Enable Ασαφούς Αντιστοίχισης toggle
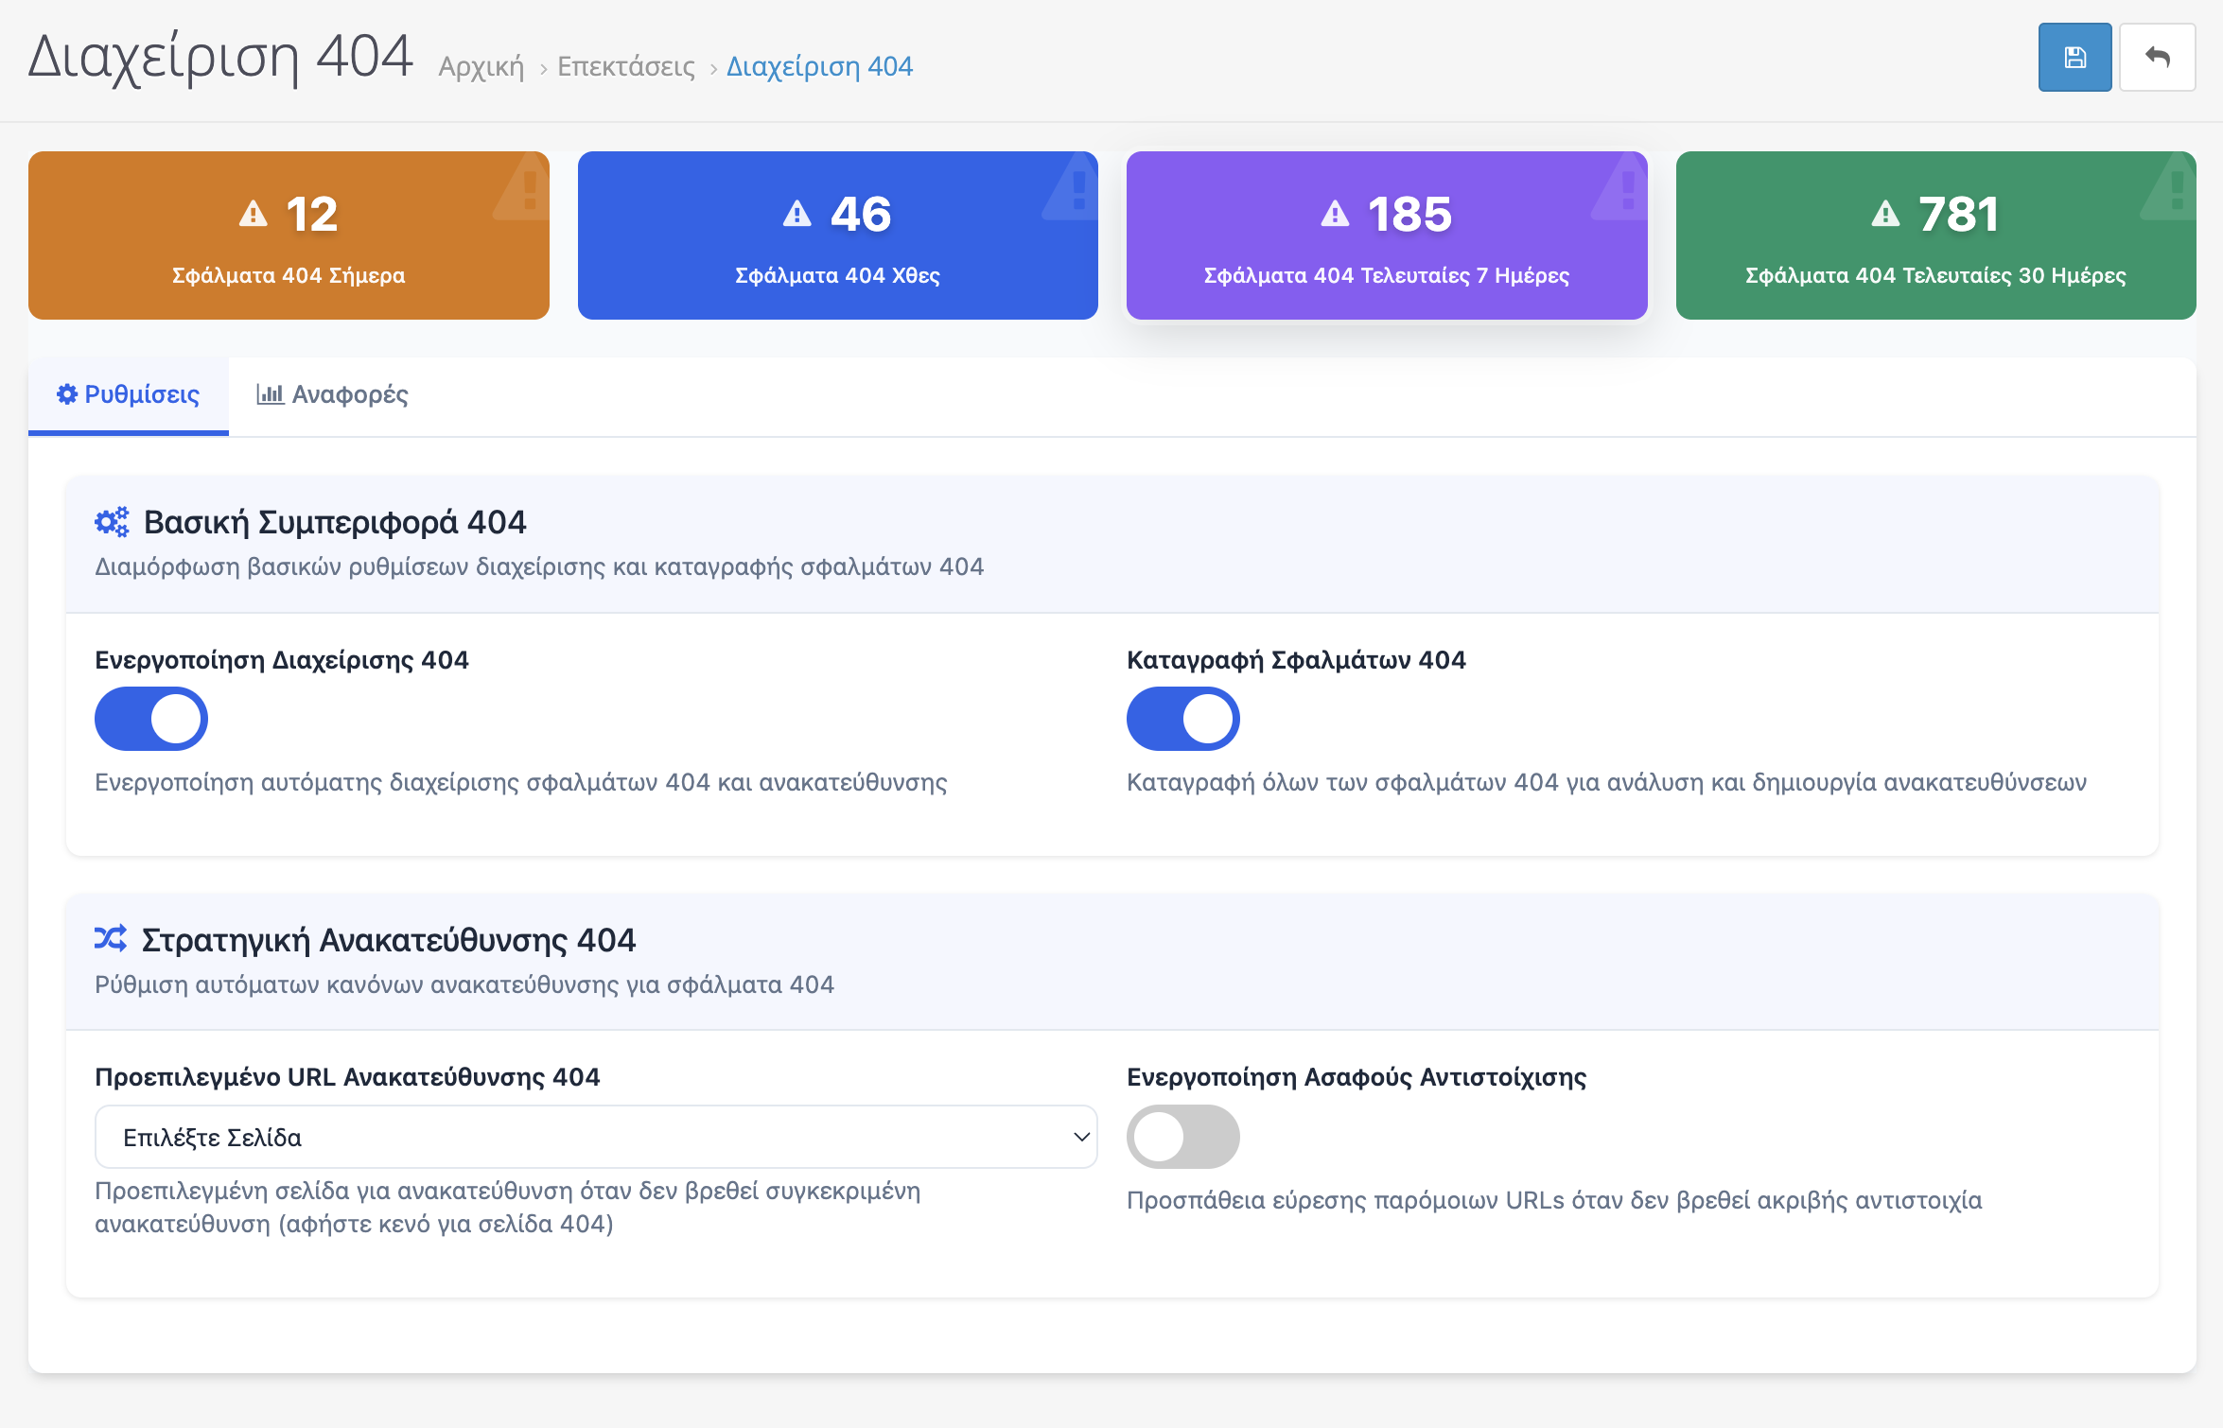This screenshot has height=1428, width=2223. point(1183,1137)
